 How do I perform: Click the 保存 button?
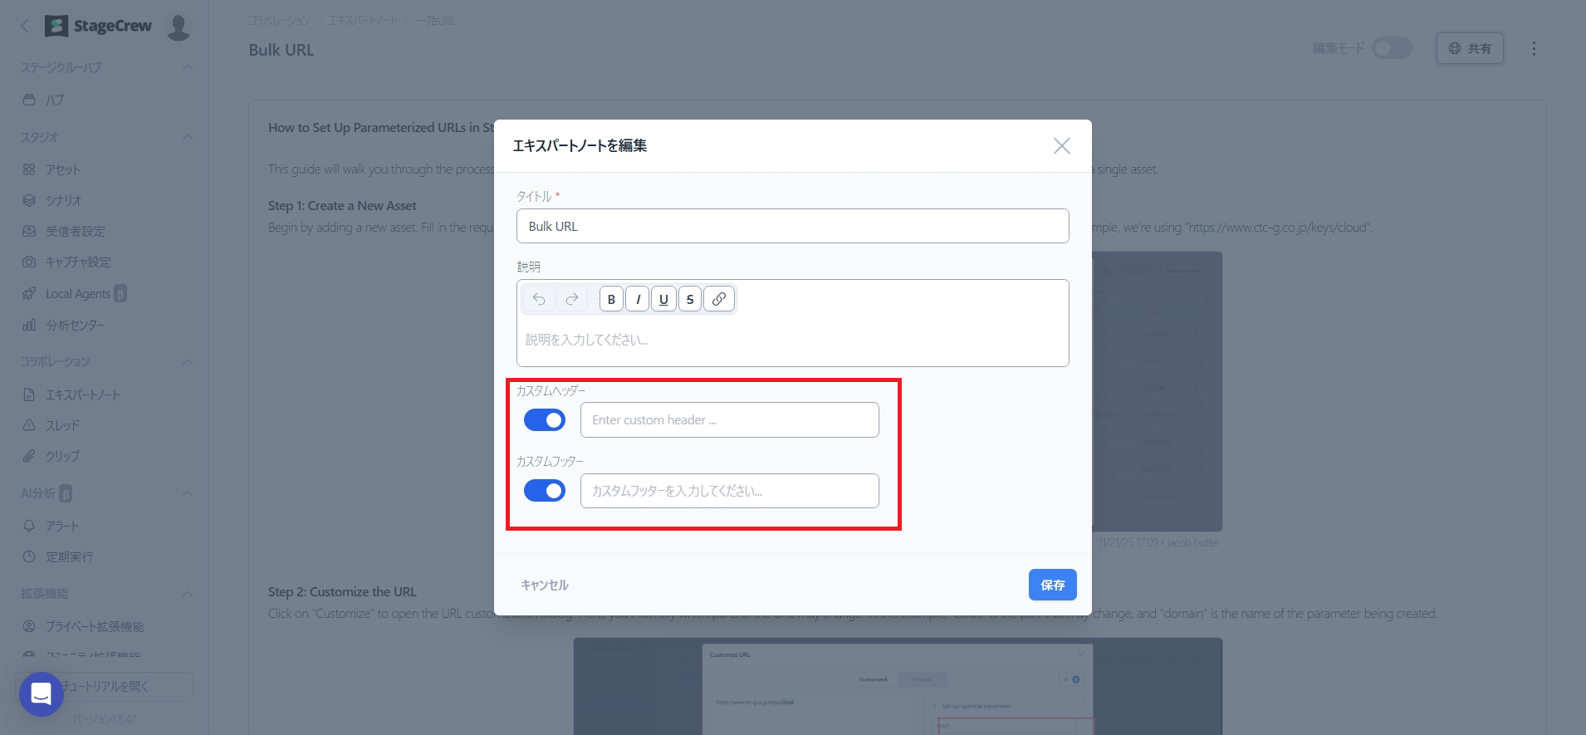tap(1052, 585)
